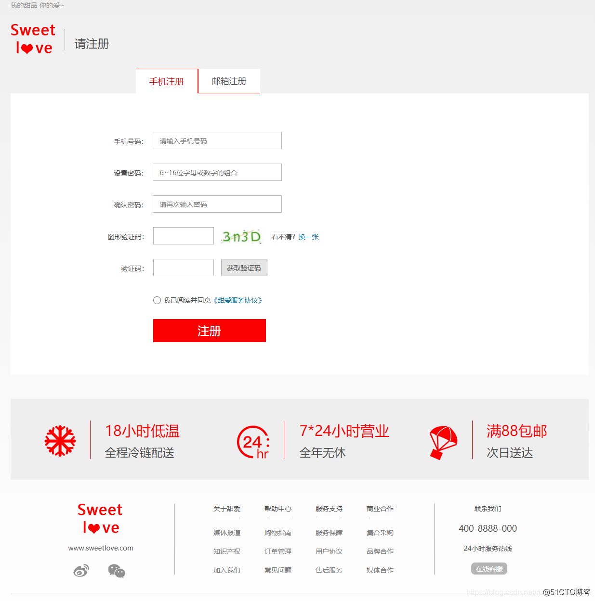The image size is (595, 601).
Task: Click the 3n3D captcha image
Action: pos(241,236)
